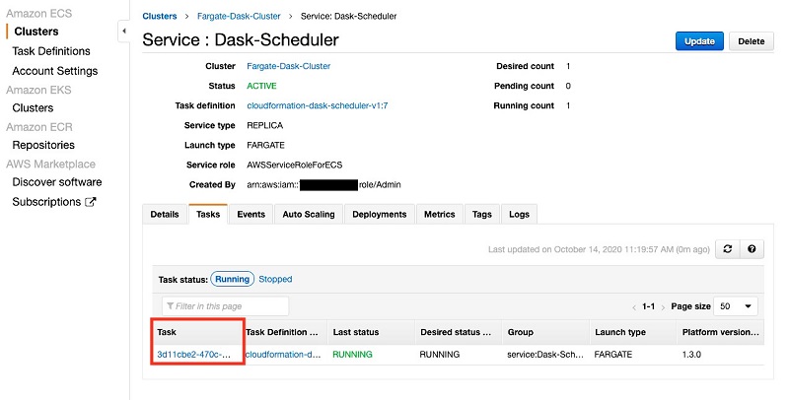
Task: Open Fargate-Dask-Cluster in the Cluster field
Action: [288, 66]
